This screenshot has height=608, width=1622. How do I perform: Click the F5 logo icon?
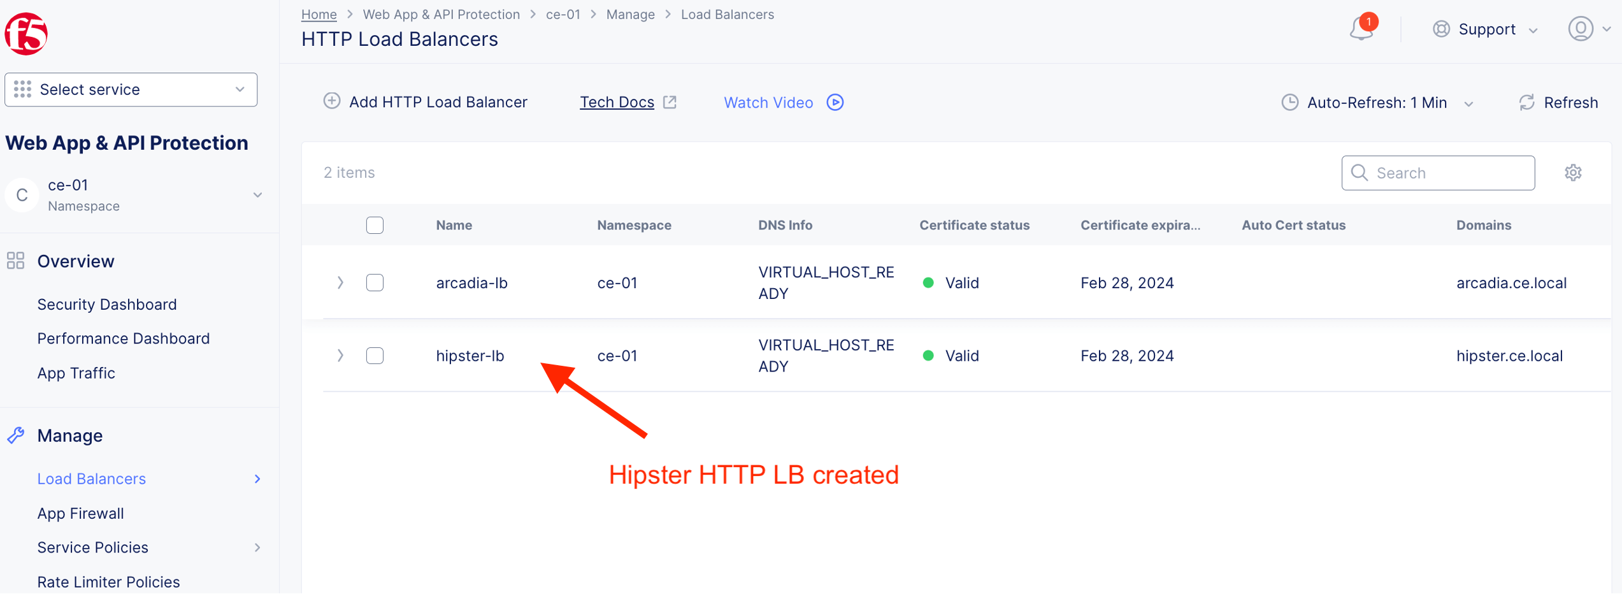tap(26, 34)
